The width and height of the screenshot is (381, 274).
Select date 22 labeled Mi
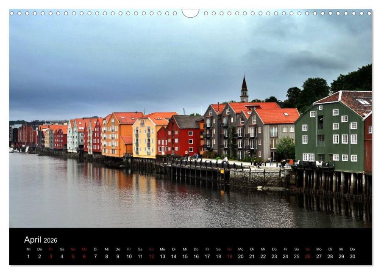tap(263, 256)
